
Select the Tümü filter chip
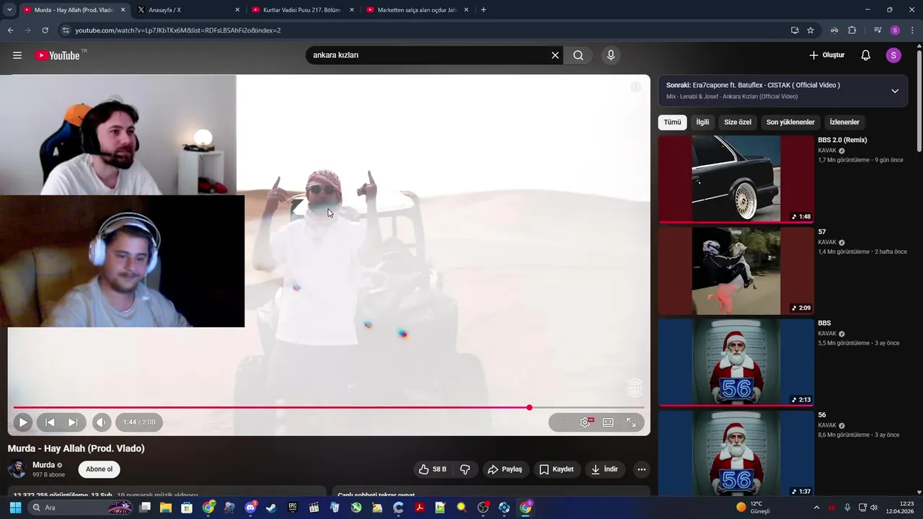672,123
